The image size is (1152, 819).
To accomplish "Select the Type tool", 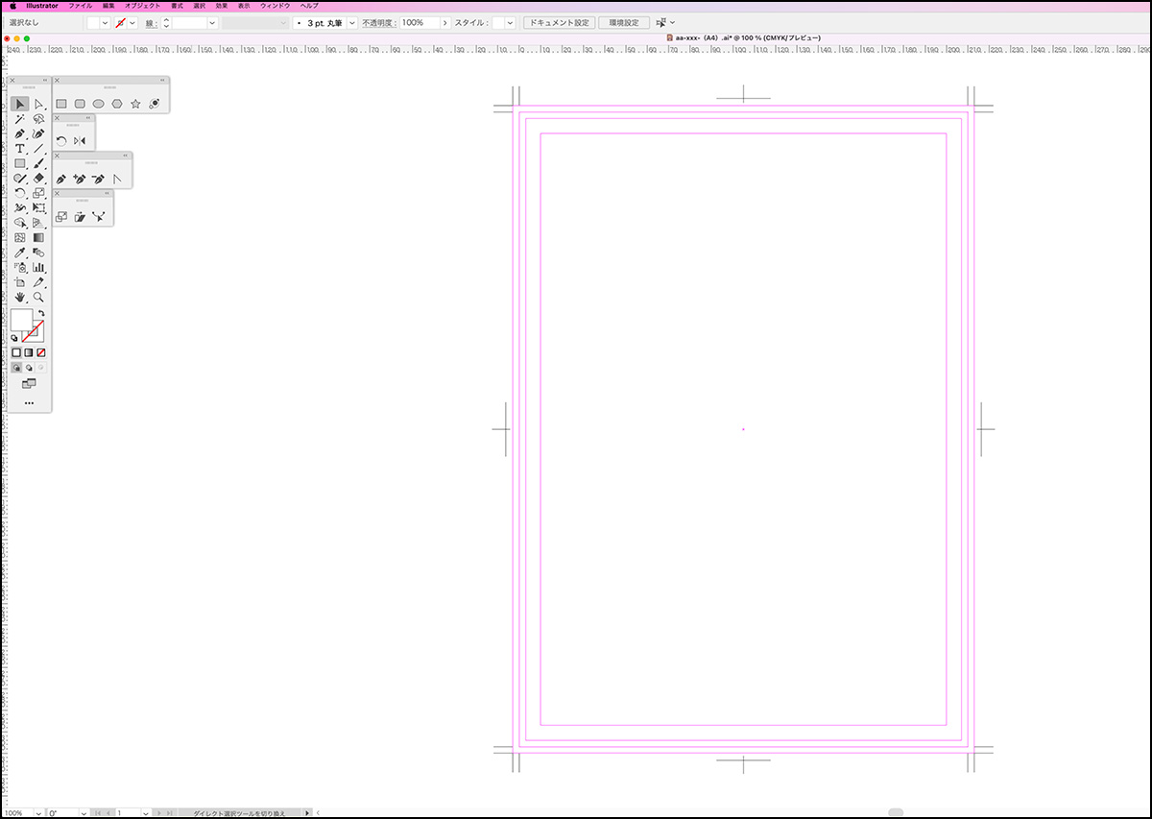I will pyautogui.click(x=19, y=149).
